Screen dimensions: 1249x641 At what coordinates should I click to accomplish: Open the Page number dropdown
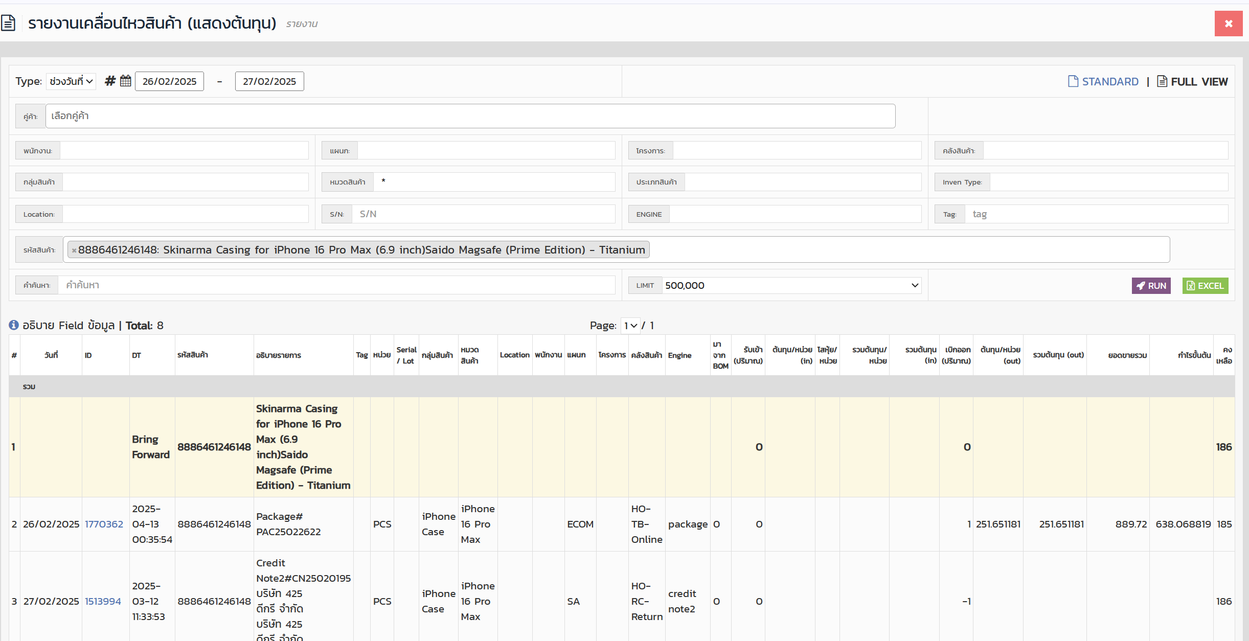630,326
